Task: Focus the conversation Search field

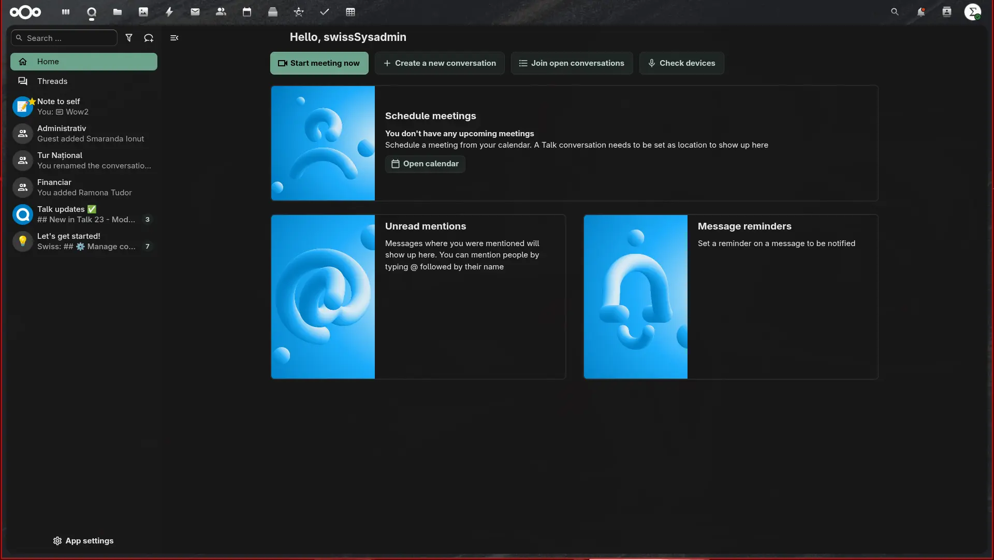Action: [x=64, y=38]
